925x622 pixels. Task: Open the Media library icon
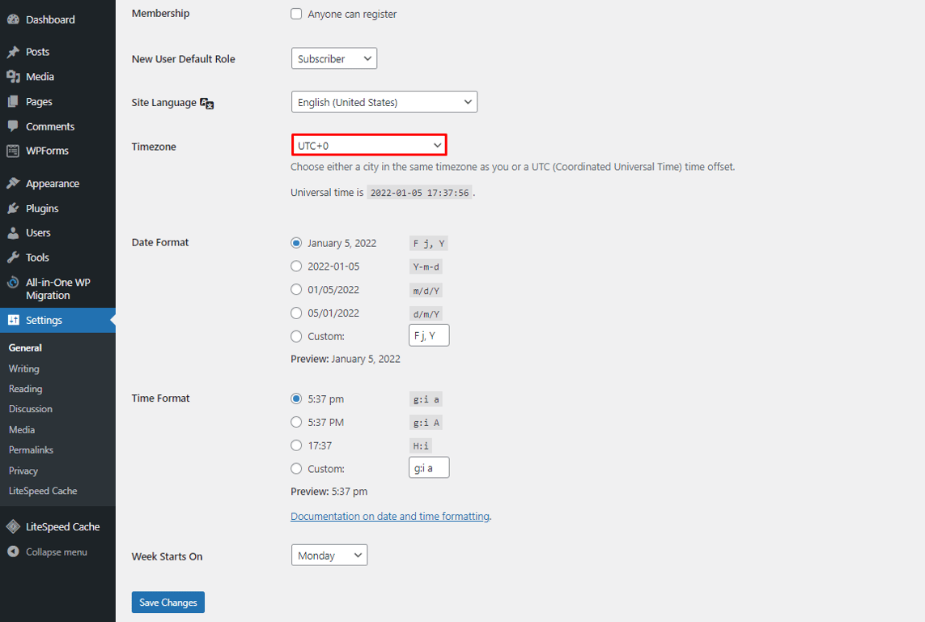point(15,76)
